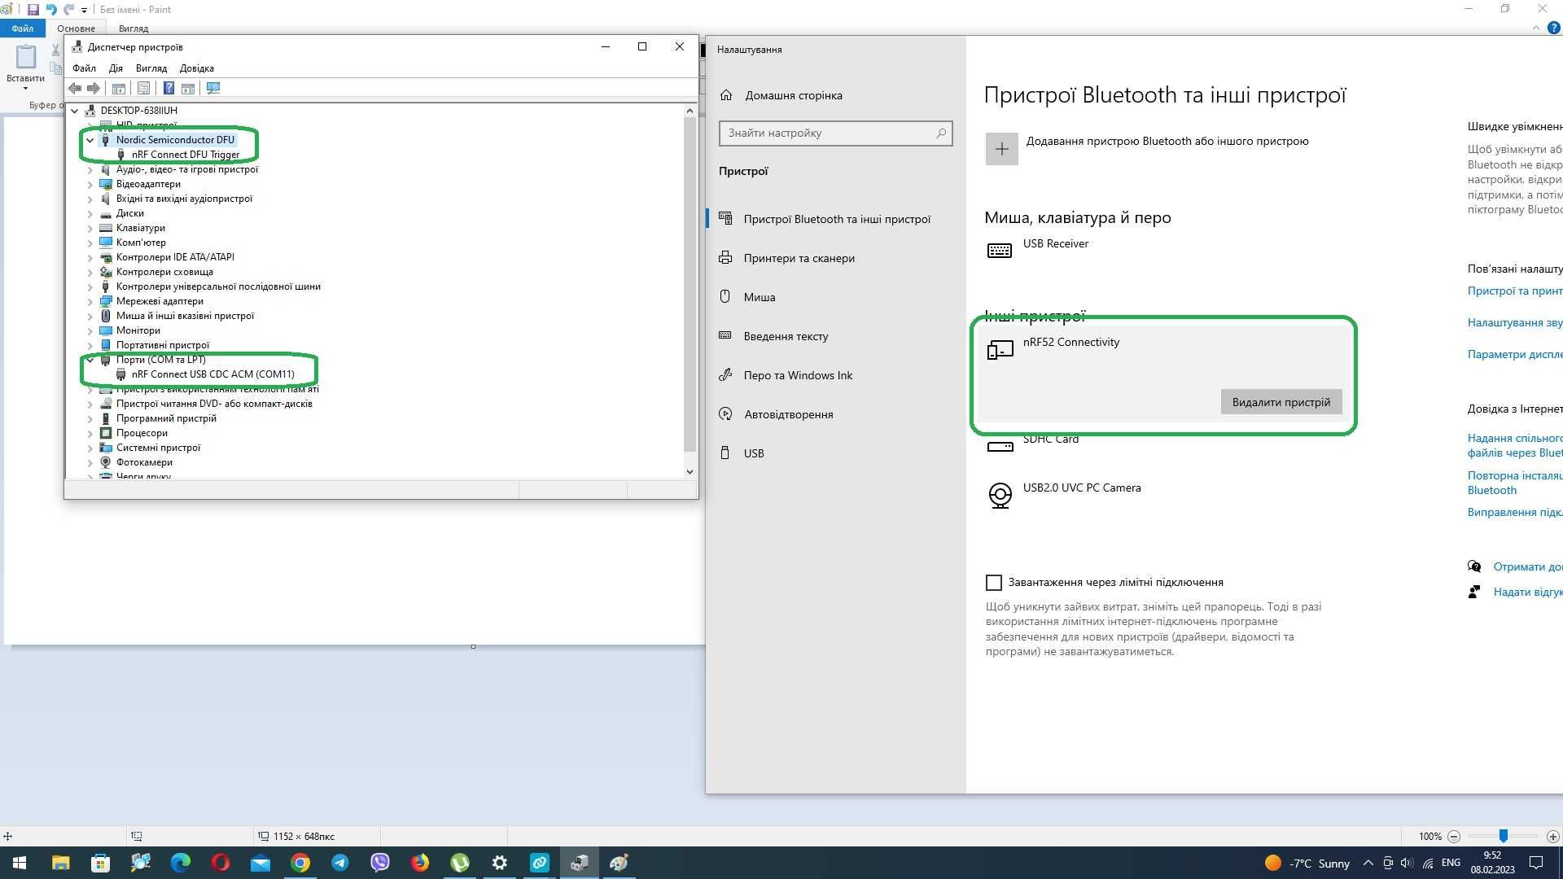Open Telegram from the taskbar

340,863
